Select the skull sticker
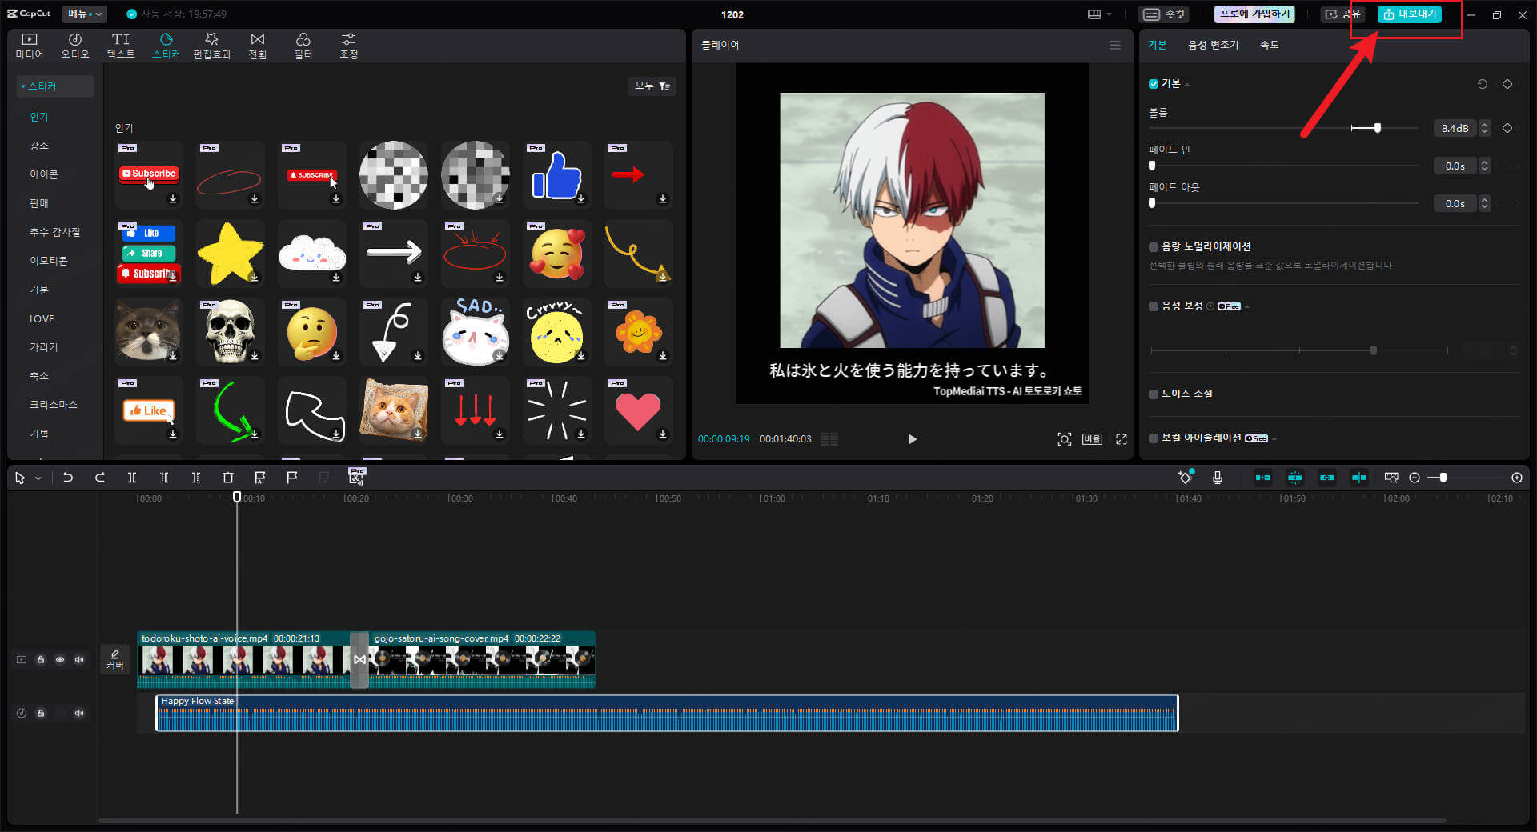Screen dimensions: 1537x832 tap(231, 331)
